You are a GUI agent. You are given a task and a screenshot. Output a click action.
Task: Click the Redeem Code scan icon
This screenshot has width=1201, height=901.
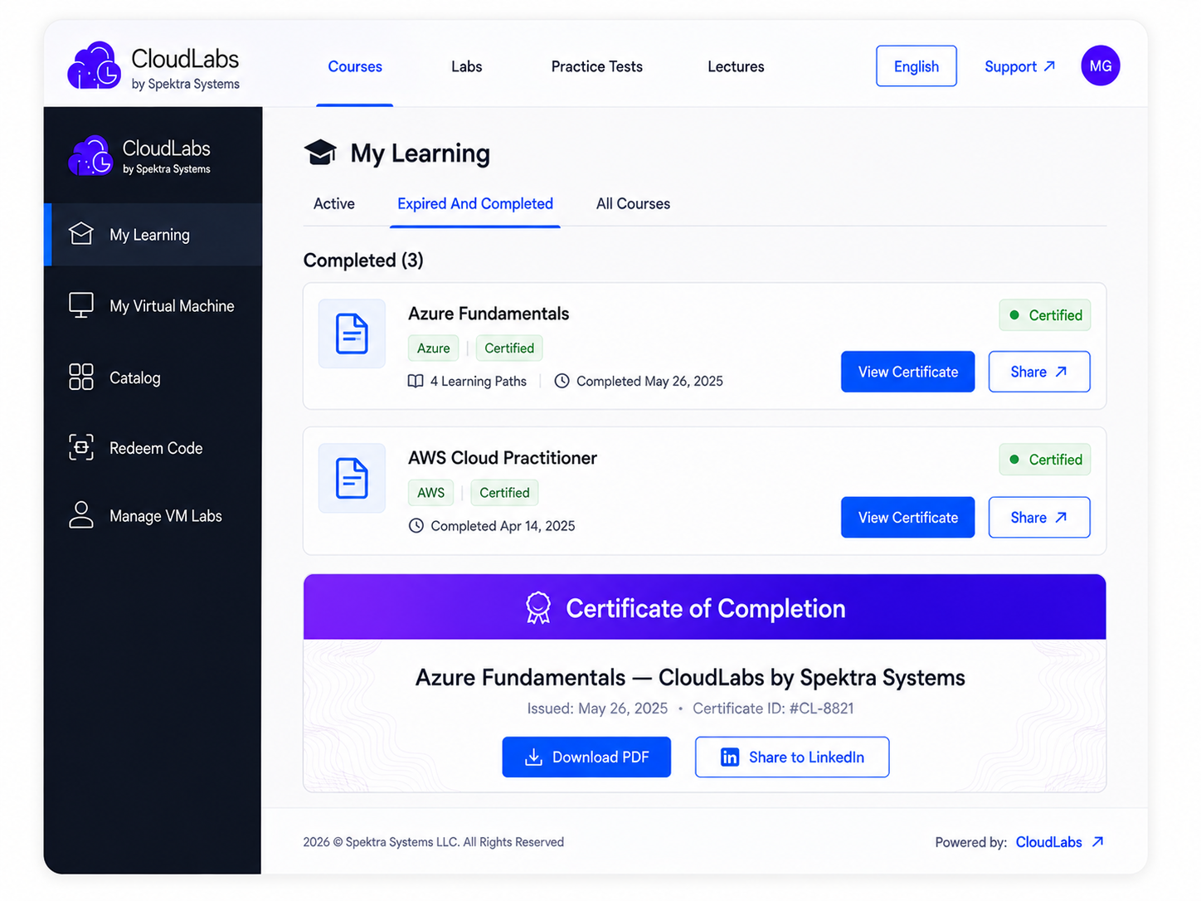(81, 447)
